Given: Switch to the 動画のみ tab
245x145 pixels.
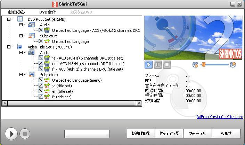Looking at the screenshot, I should tap(17, 12).
